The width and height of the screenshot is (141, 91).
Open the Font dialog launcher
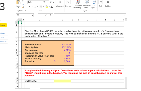pyautogui.click(x=55, y=11)
